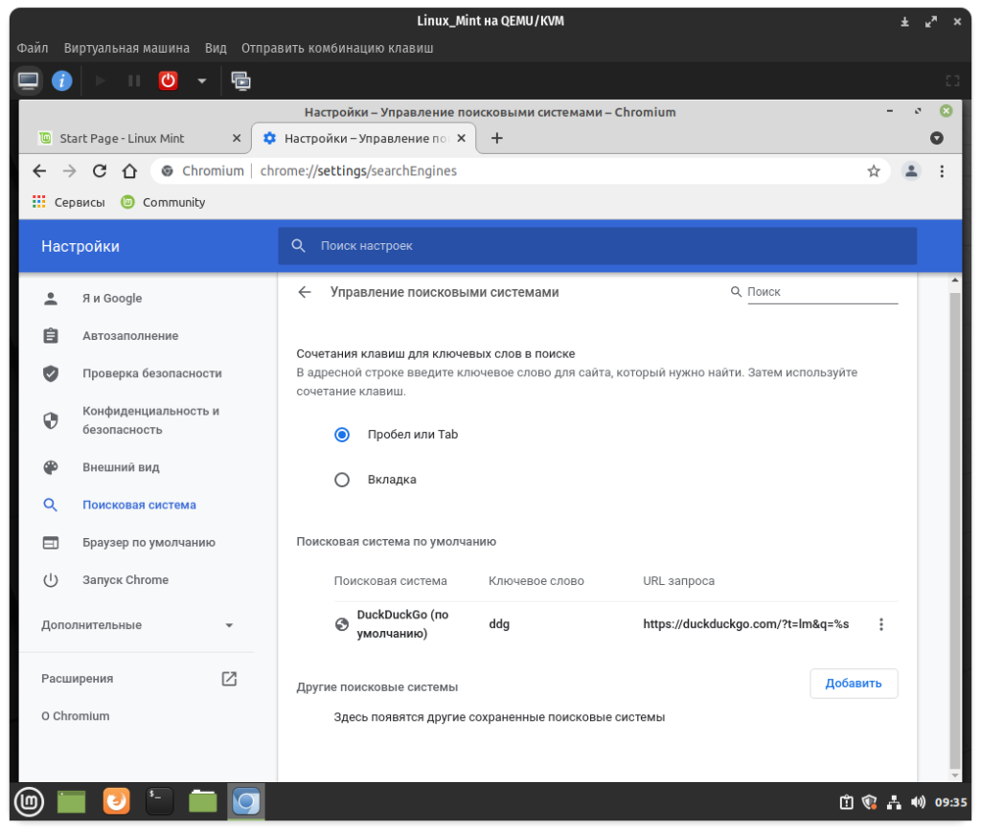Click the settings page vertical scrollbar

(x=953, y=527)
